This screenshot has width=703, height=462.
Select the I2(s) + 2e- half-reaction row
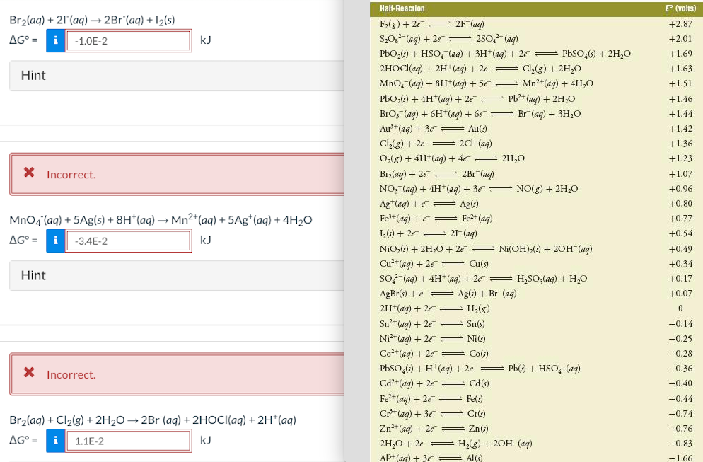coord(536,233)
